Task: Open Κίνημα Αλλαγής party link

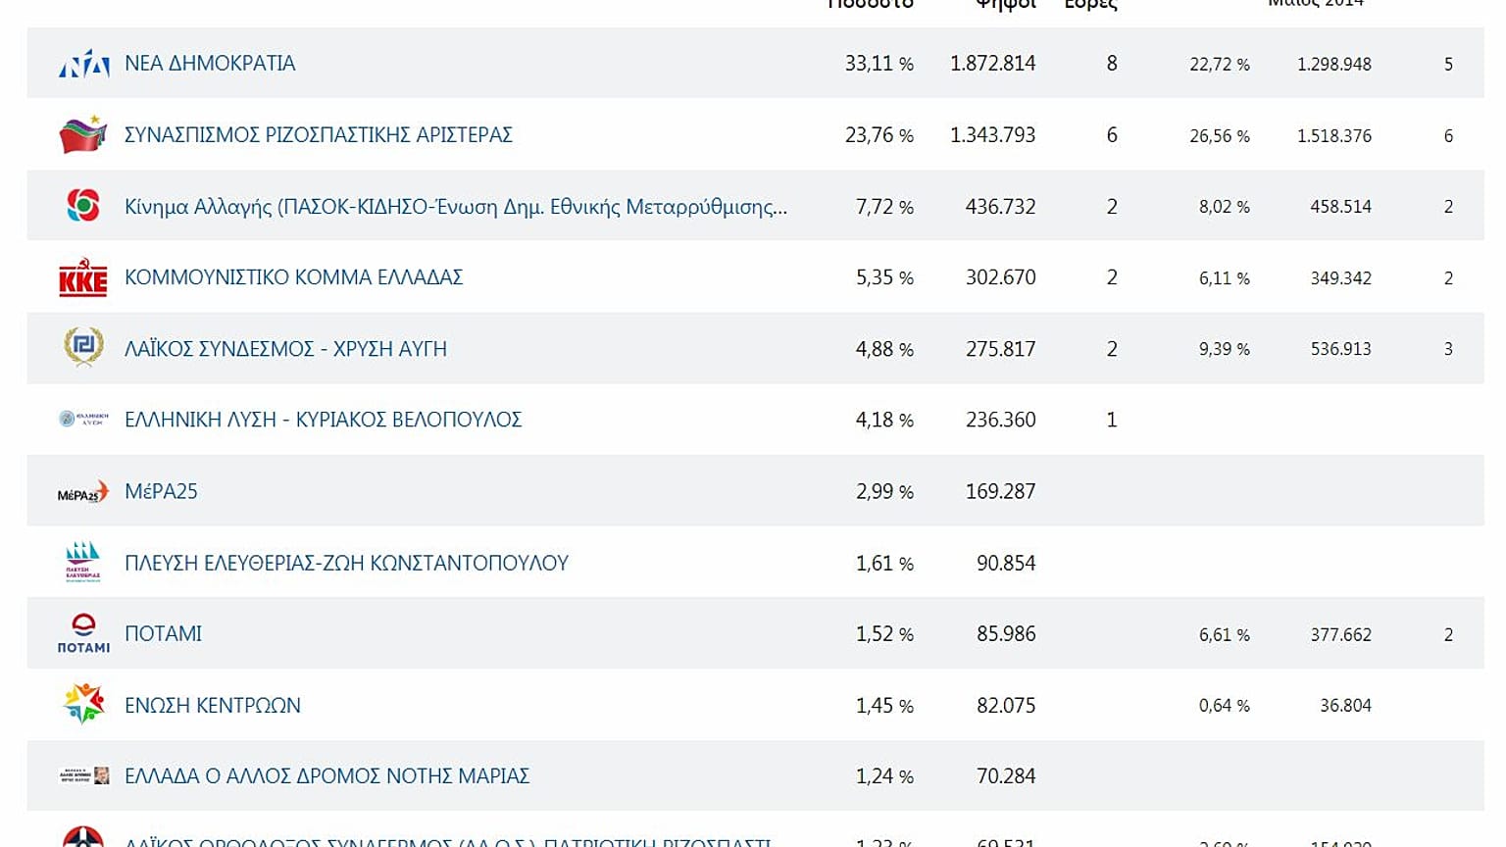Action: 456,207
